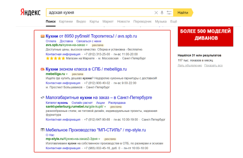Screen dimensions: 243x158
Task: Open Кухни эконом класса в СПБ result
Action: (x=86, y=69)
